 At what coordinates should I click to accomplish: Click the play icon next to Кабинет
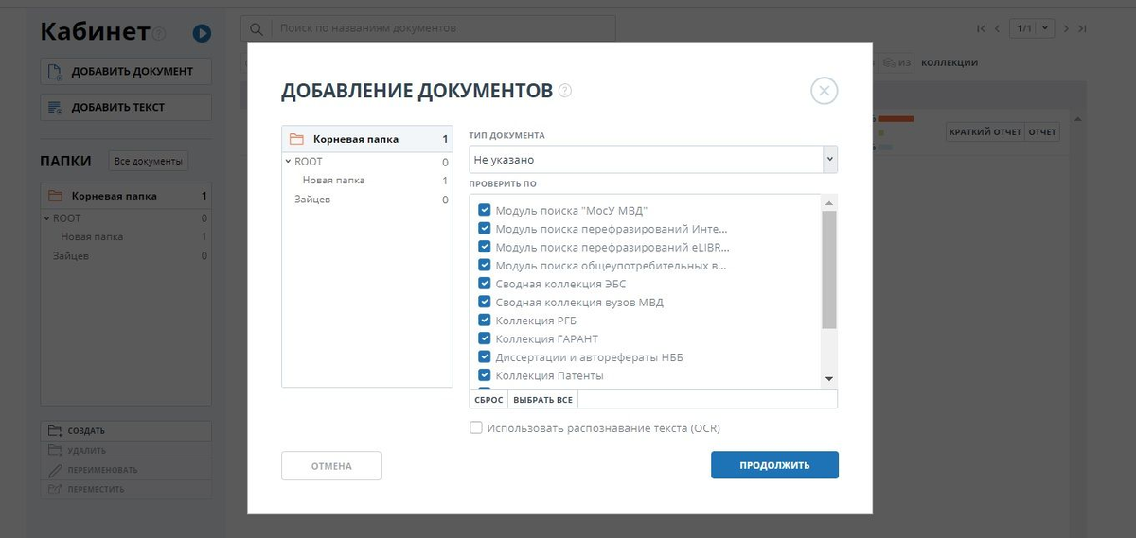(202, 33)
